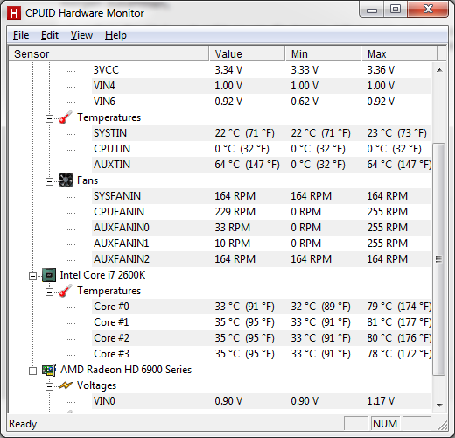Click the 1.17 V max value for VIN0

point(381,401)
